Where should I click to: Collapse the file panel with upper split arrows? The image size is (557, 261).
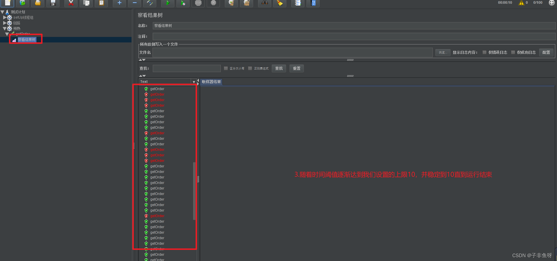(x=142, y=60)
